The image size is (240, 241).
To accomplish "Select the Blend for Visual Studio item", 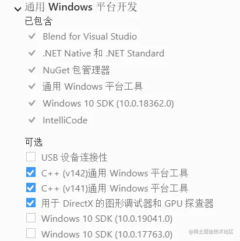I will tap(90, 37).
